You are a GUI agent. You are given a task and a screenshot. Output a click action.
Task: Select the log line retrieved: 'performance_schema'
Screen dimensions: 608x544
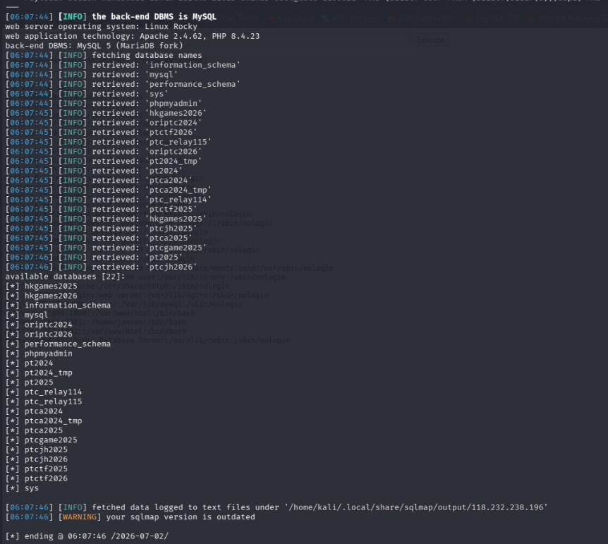tap(123, 84)
